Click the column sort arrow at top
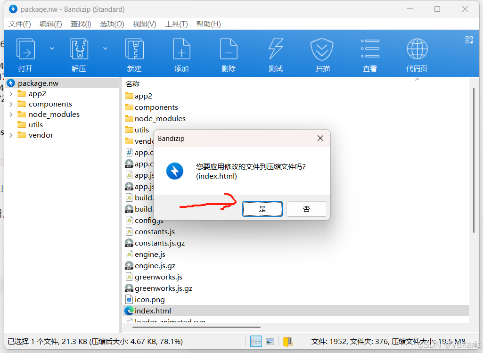Image resolution: width=483 pixels, height=353 pixels. click(x=417, y=80)
